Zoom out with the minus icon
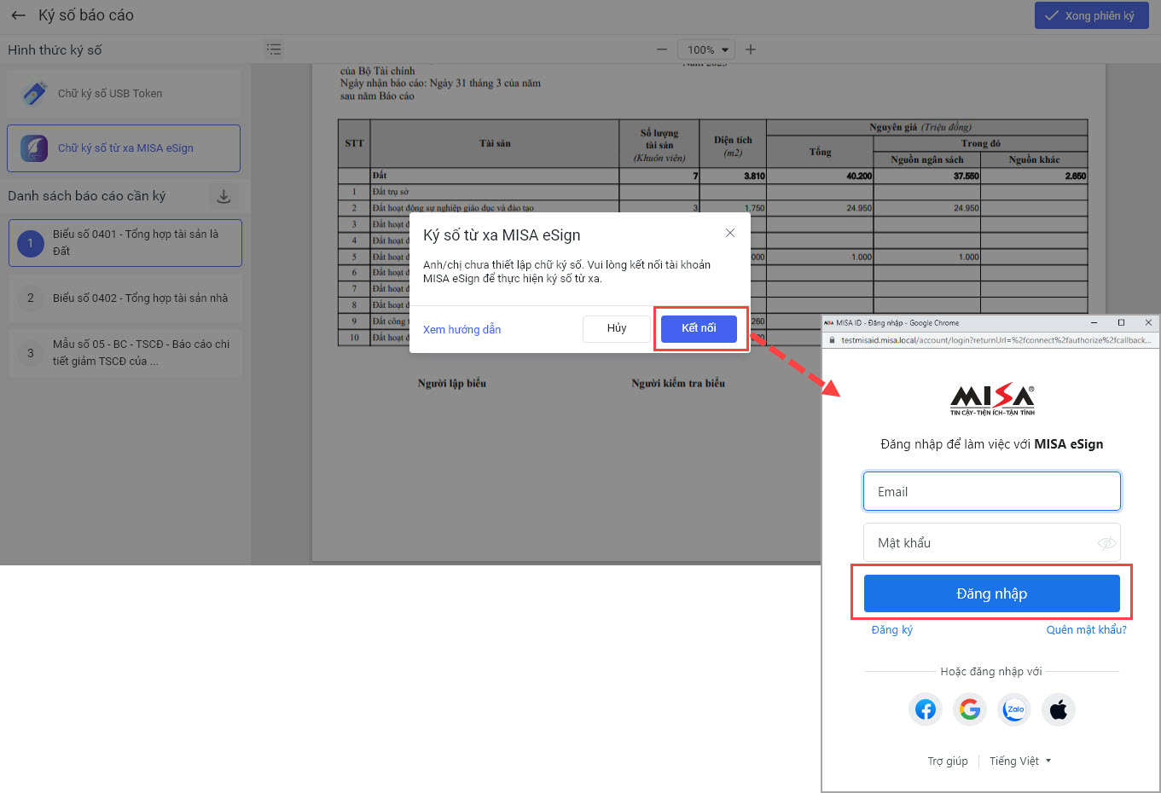Image resolution: width=1161 pixels, height=793 pixels. [662, 49]
